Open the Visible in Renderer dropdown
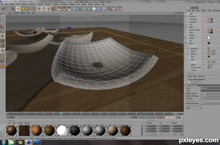 click(210, 96)
